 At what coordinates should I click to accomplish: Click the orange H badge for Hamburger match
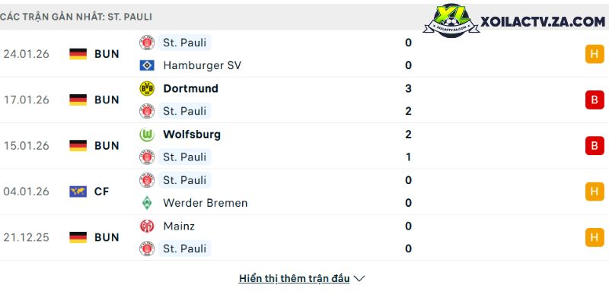click(594, 54)
